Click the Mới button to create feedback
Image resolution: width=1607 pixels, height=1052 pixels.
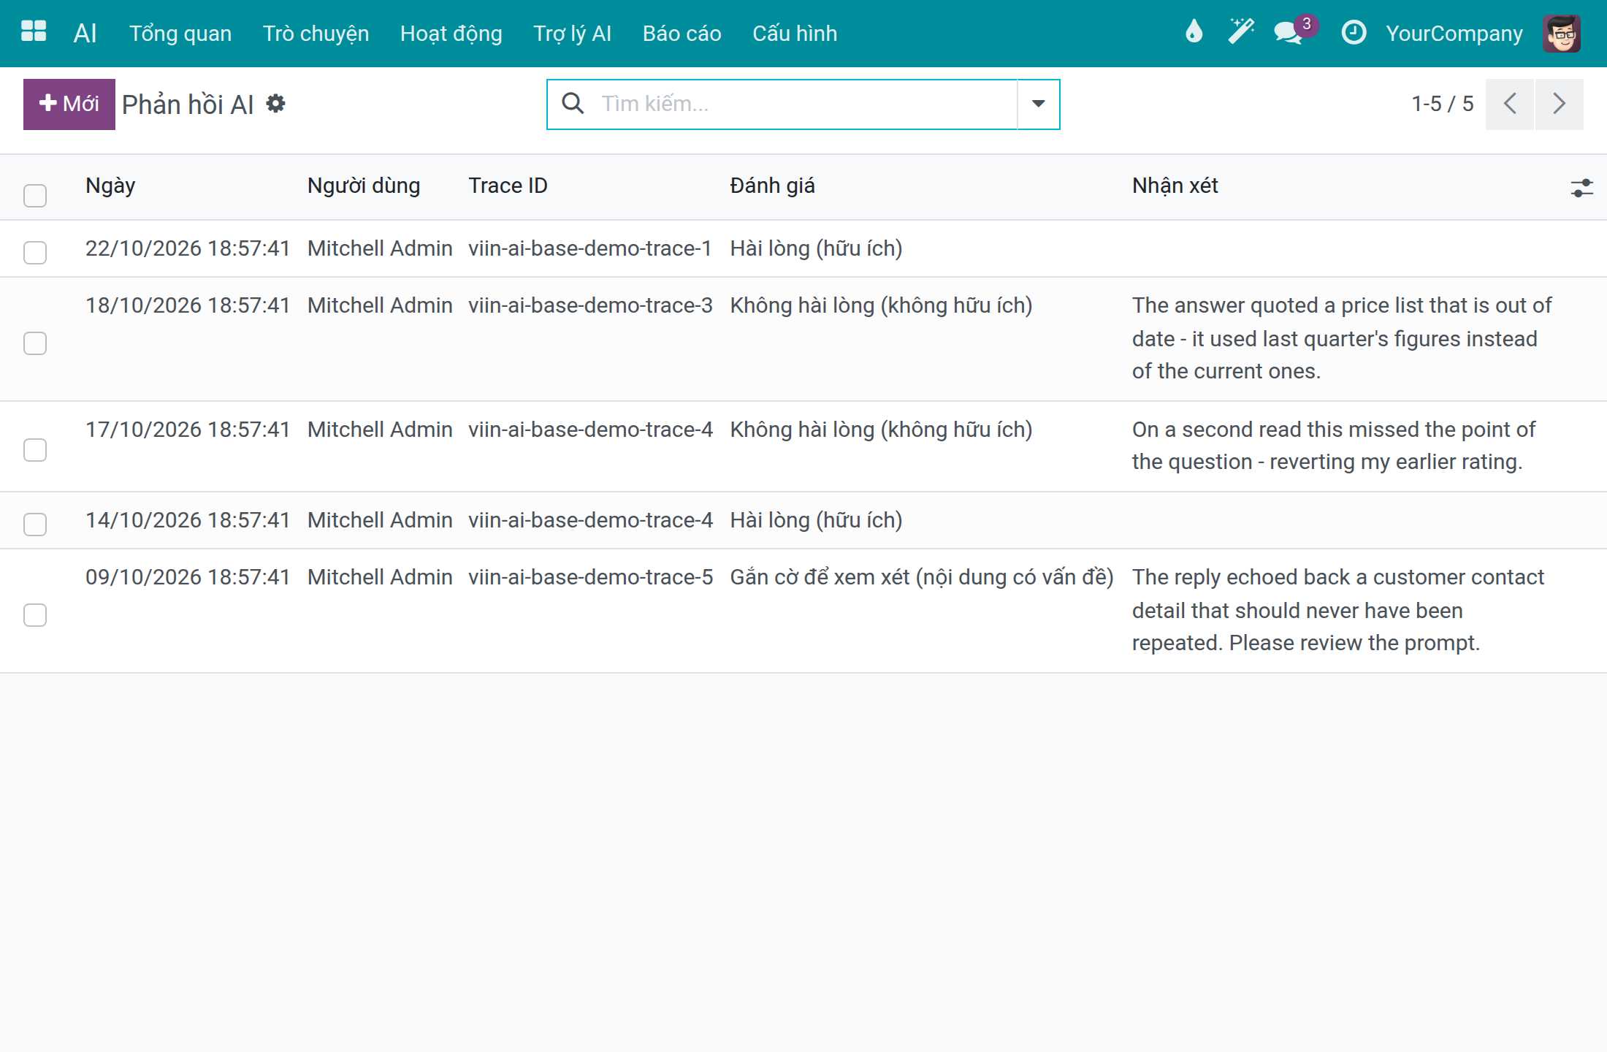pos(69,104)
